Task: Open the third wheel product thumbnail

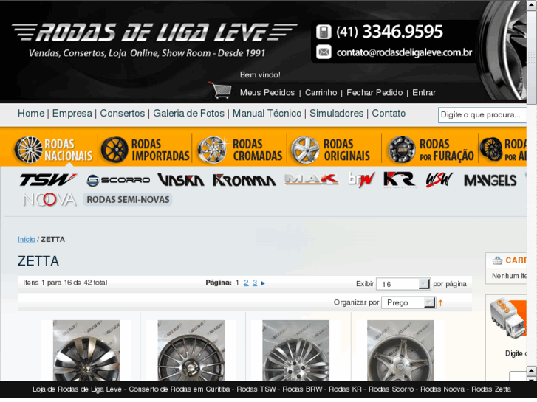Action: click(296, 350)
